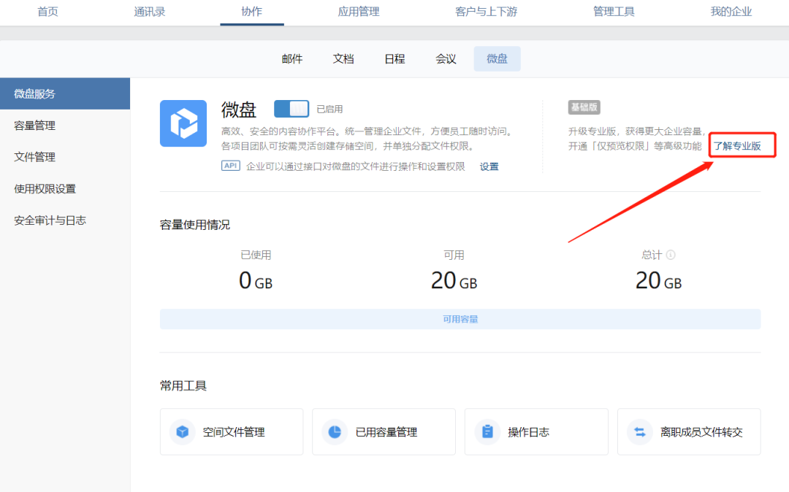Go to the 我的企业 tab
This screenshot has width=789, height=492.
731,12
